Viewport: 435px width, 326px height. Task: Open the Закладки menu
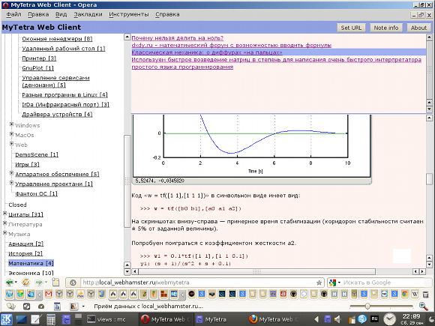point(88,14)
